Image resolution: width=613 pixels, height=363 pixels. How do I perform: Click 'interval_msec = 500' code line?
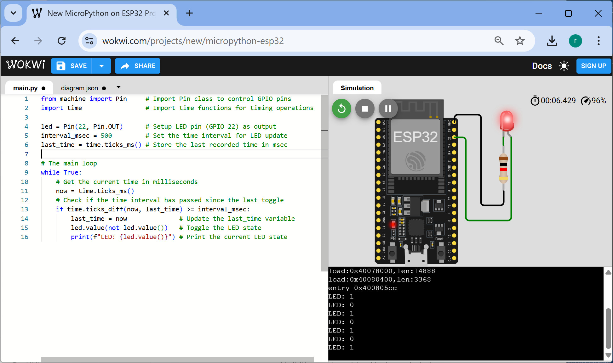tap(77, 136)
